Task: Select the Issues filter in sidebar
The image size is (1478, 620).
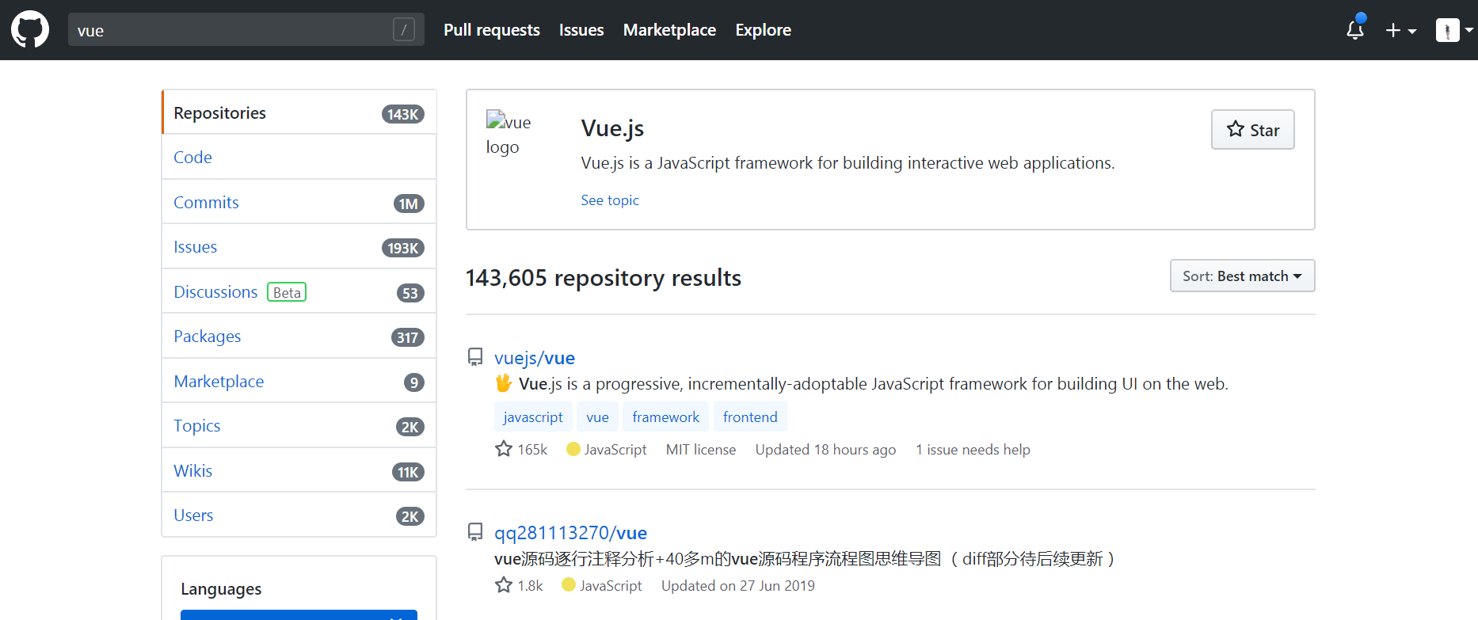Action: coord(299,247)
